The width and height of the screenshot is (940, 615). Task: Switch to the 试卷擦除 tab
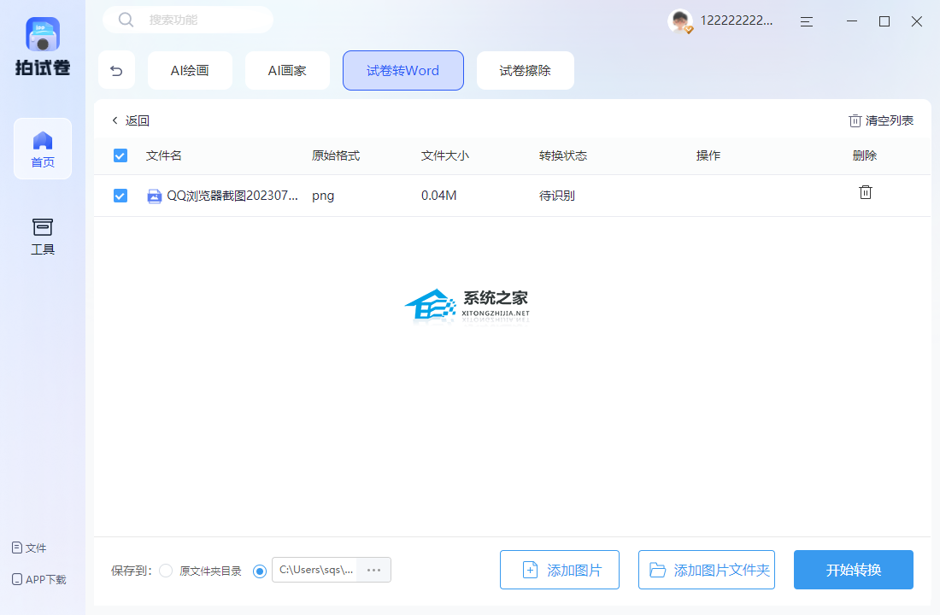525,71
